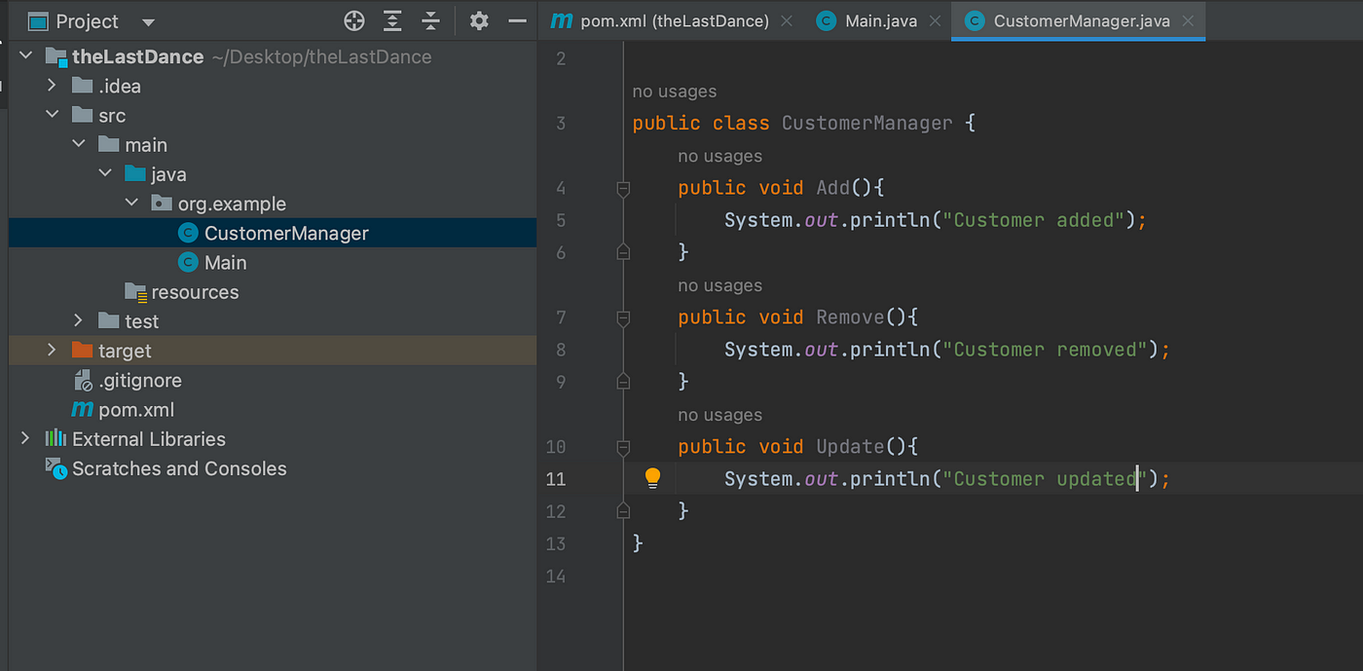This screenshot has height=671, width=1363.
Task: Click the no usages hint above CustomerManager class
Action: (675, 92)
